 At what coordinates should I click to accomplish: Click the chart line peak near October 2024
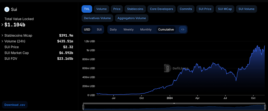(x=257, y=46)
